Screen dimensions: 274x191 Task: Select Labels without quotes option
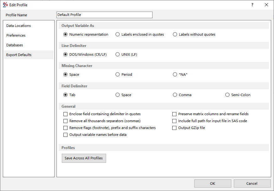[x=175, y=34]
